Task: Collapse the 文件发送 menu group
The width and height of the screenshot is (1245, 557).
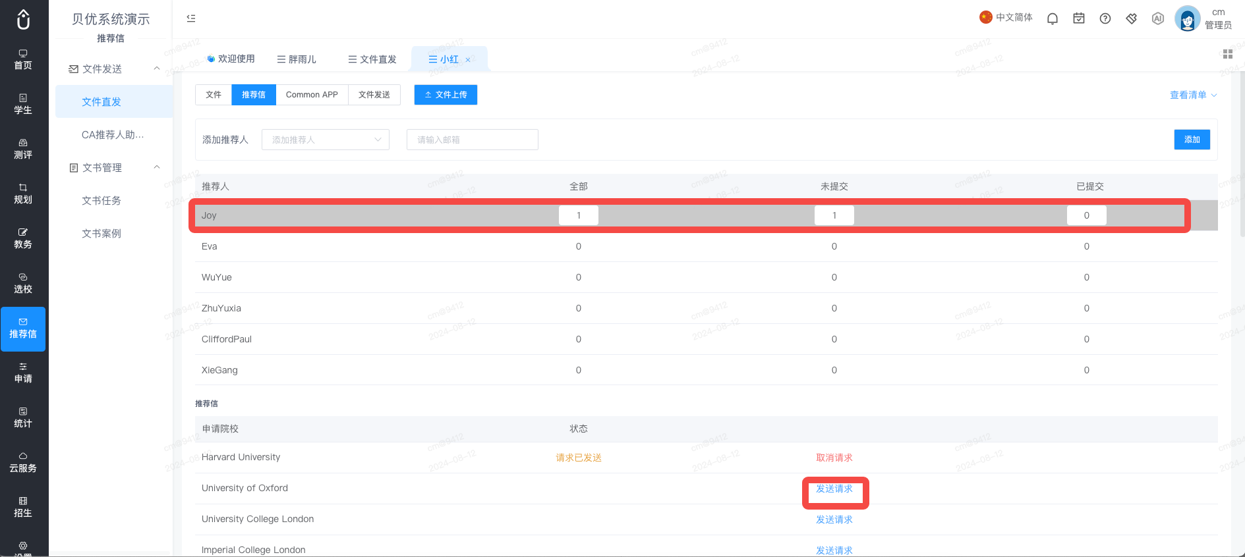Action: pos(157,68)
